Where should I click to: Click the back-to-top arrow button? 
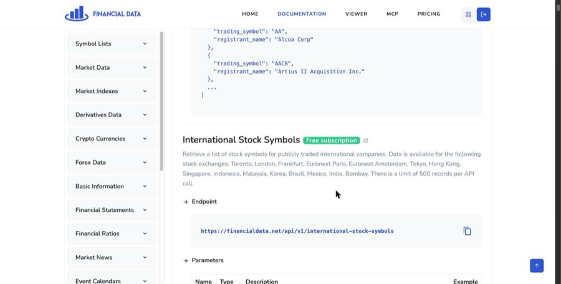coord(536,266)
